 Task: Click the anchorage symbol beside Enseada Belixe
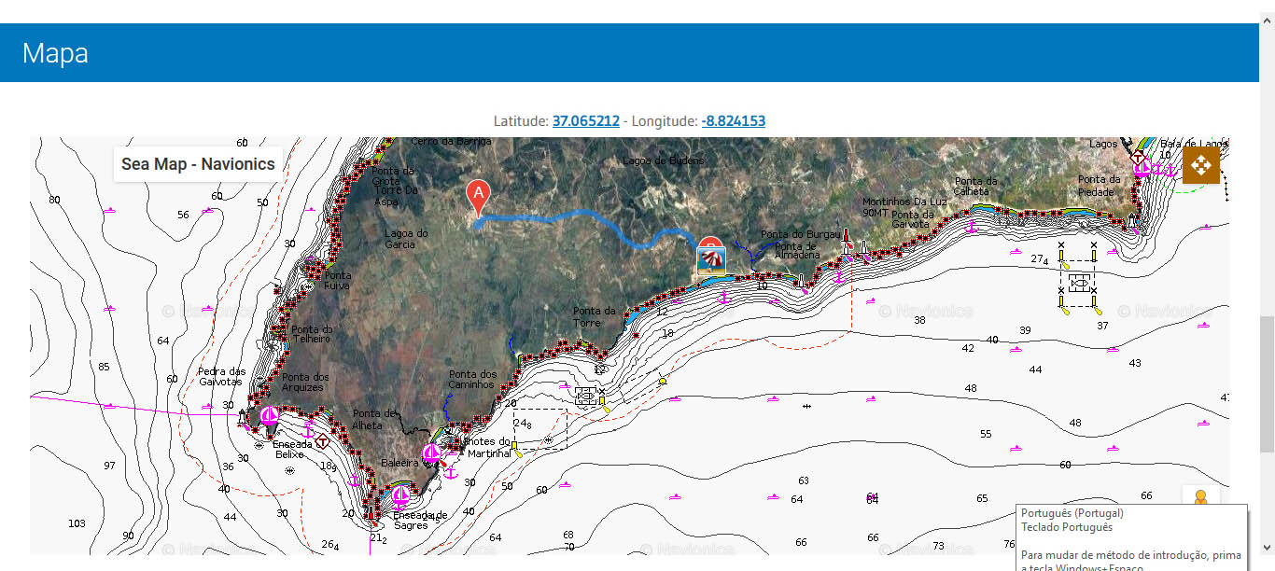[309, 430]
